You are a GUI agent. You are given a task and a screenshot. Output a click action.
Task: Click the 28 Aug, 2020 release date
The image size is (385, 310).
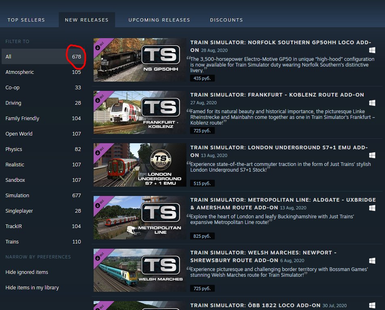pos(214,50)
